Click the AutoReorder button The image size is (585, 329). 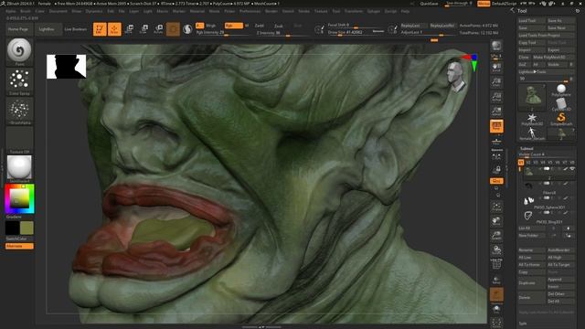coord(560,249)
